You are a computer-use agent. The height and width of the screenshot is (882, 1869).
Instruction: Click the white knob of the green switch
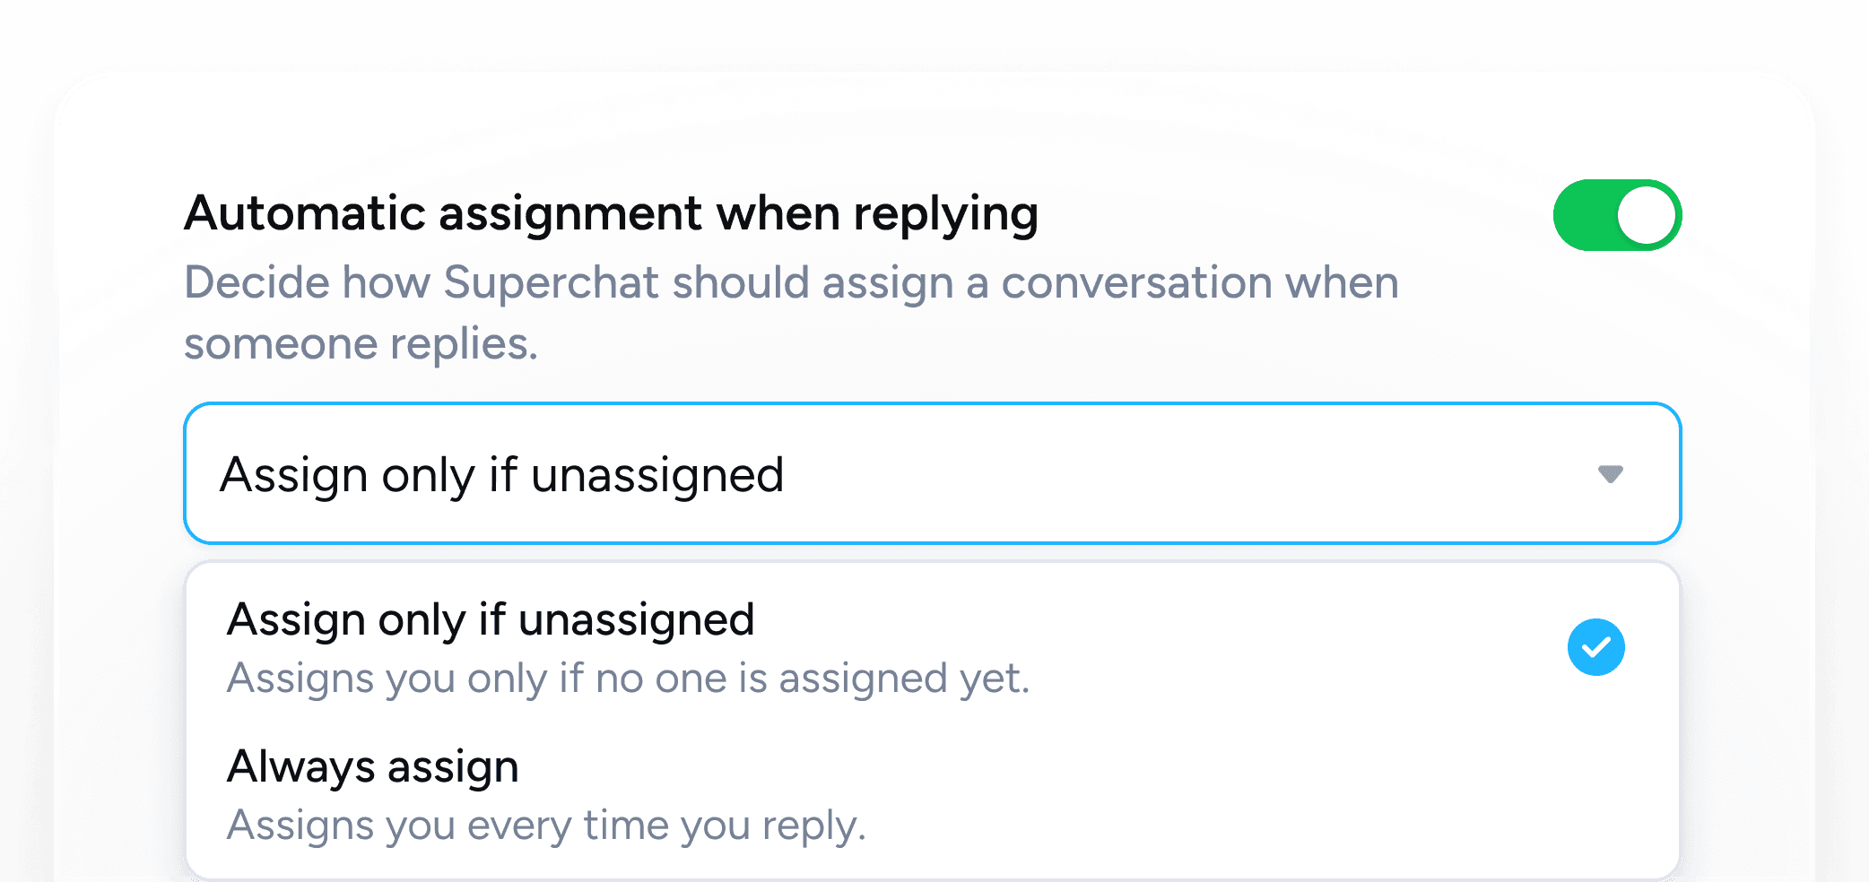point(1647,215)
